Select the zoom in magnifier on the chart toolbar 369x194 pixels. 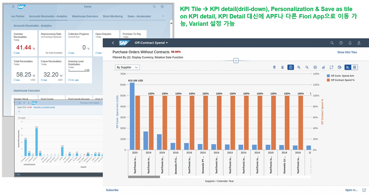point(299,67)
